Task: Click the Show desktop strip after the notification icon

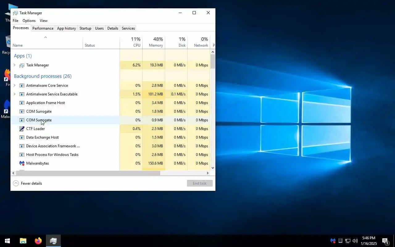Action: tap(394, 241)
